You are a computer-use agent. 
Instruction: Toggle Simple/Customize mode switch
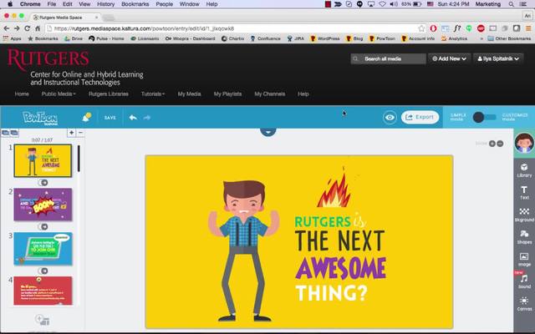(x=485, y=118)
